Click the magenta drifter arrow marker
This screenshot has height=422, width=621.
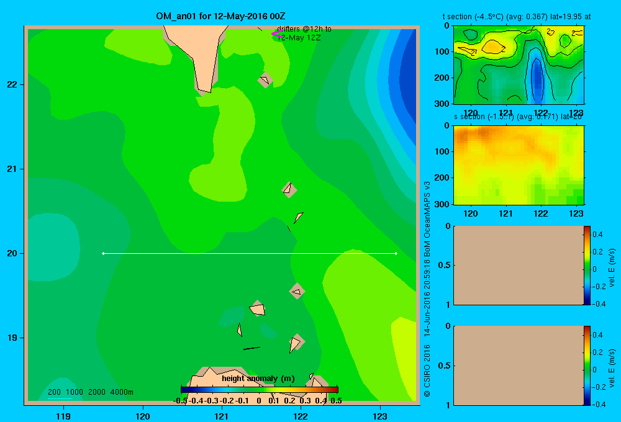click(276, 34)
